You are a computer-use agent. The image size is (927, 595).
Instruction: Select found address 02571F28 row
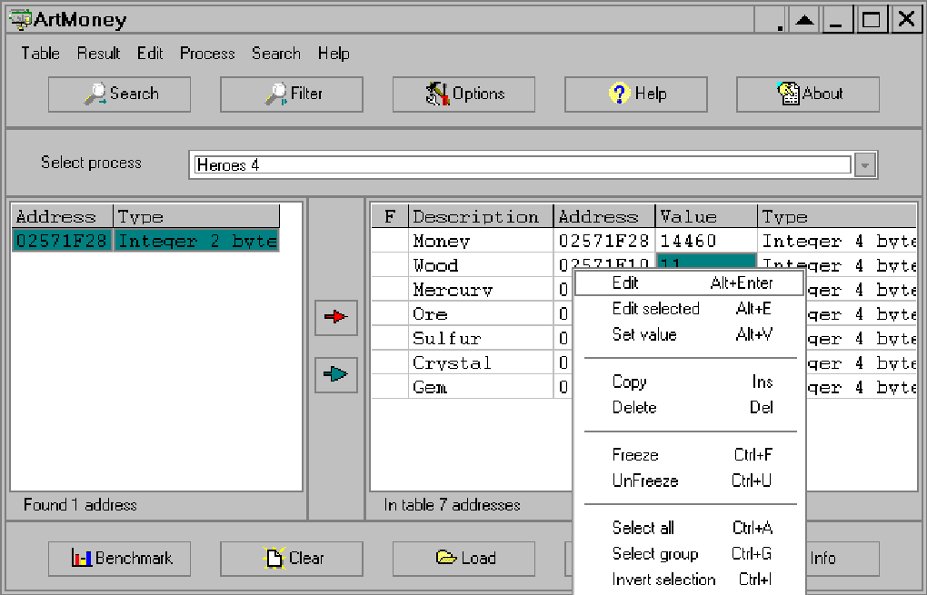click(145, 241)
